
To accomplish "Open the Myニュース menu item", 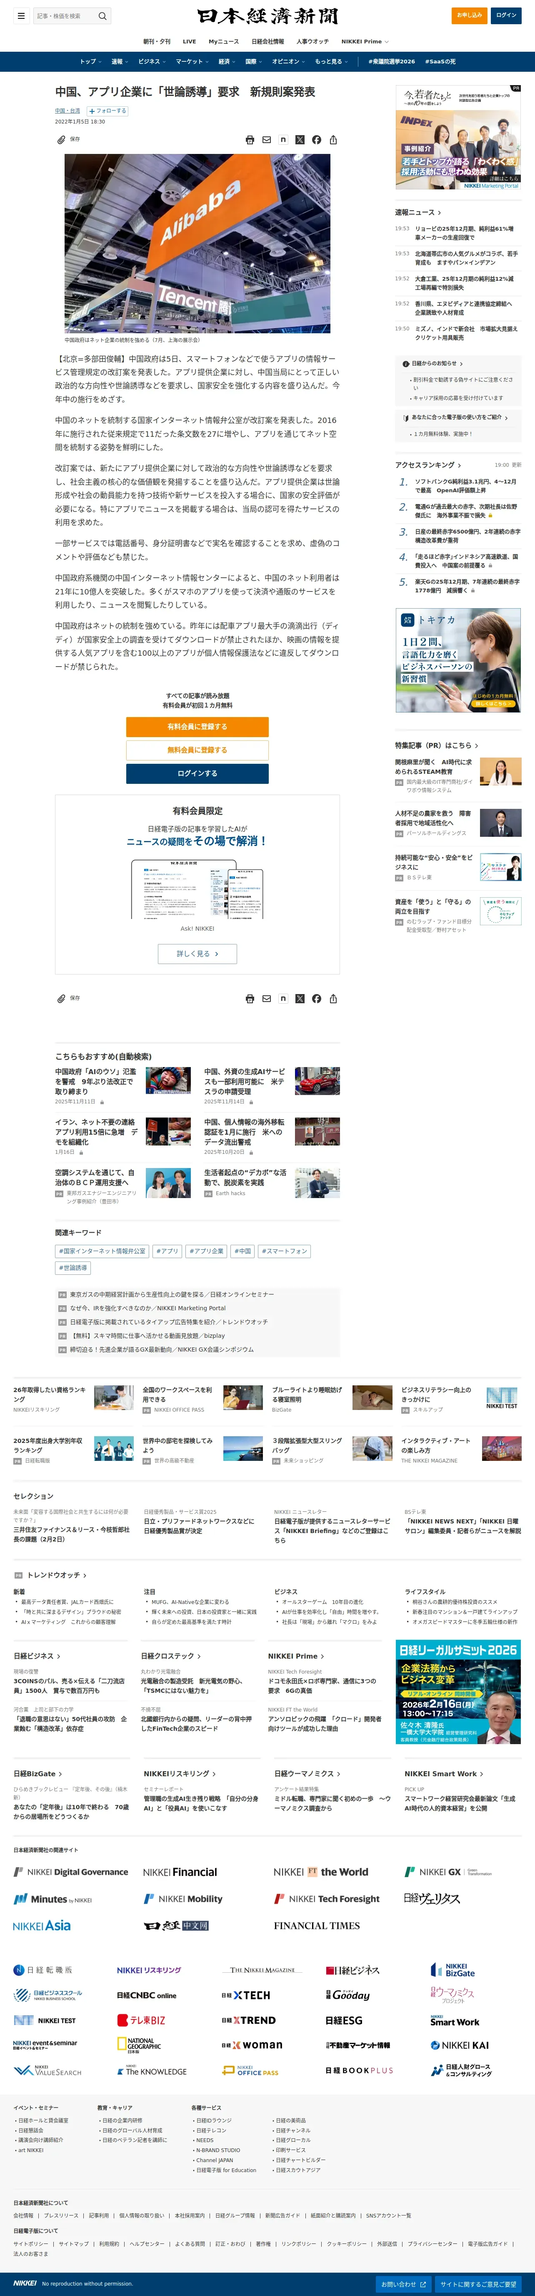I will (223, 42).
